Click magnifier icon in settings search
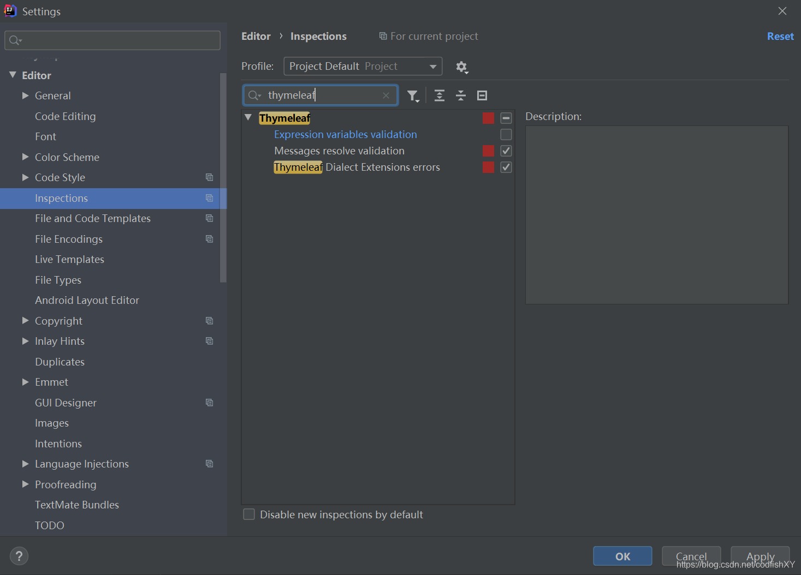The width and height of the screenshot is (801, 575). pyautogui.click(x=15, y=40)
